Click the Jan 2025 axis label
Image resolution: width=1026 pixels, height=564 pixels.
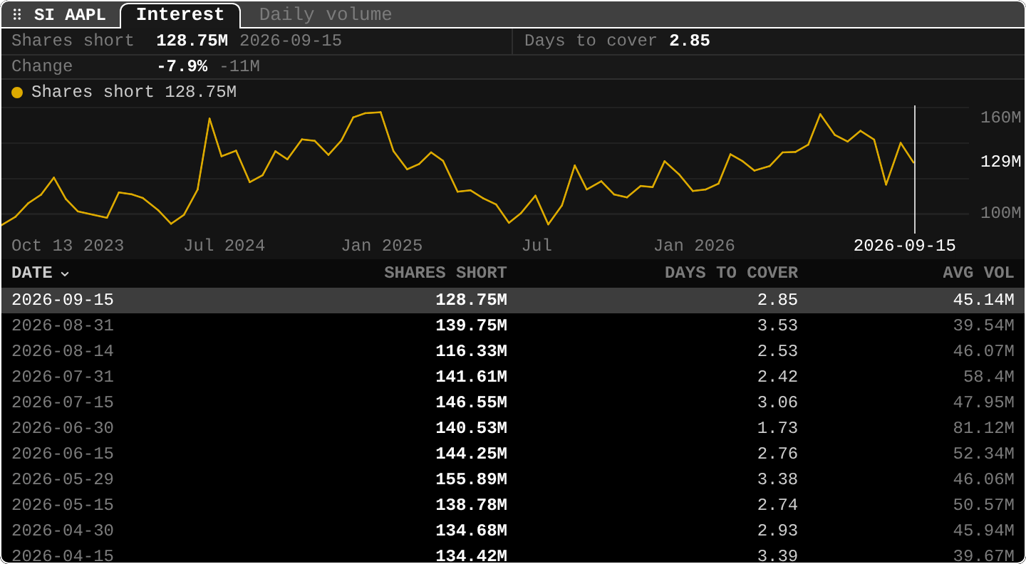tap(382, 246)
